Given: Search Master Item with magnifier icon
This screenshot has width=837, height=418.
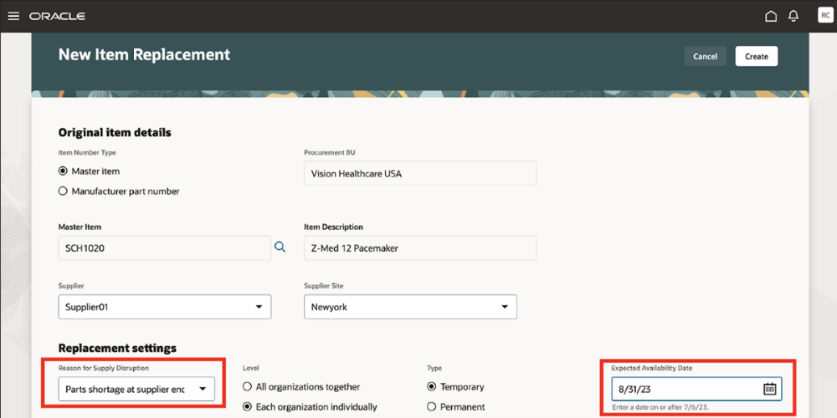Looking at the screenshot, I should pos(280,247).
